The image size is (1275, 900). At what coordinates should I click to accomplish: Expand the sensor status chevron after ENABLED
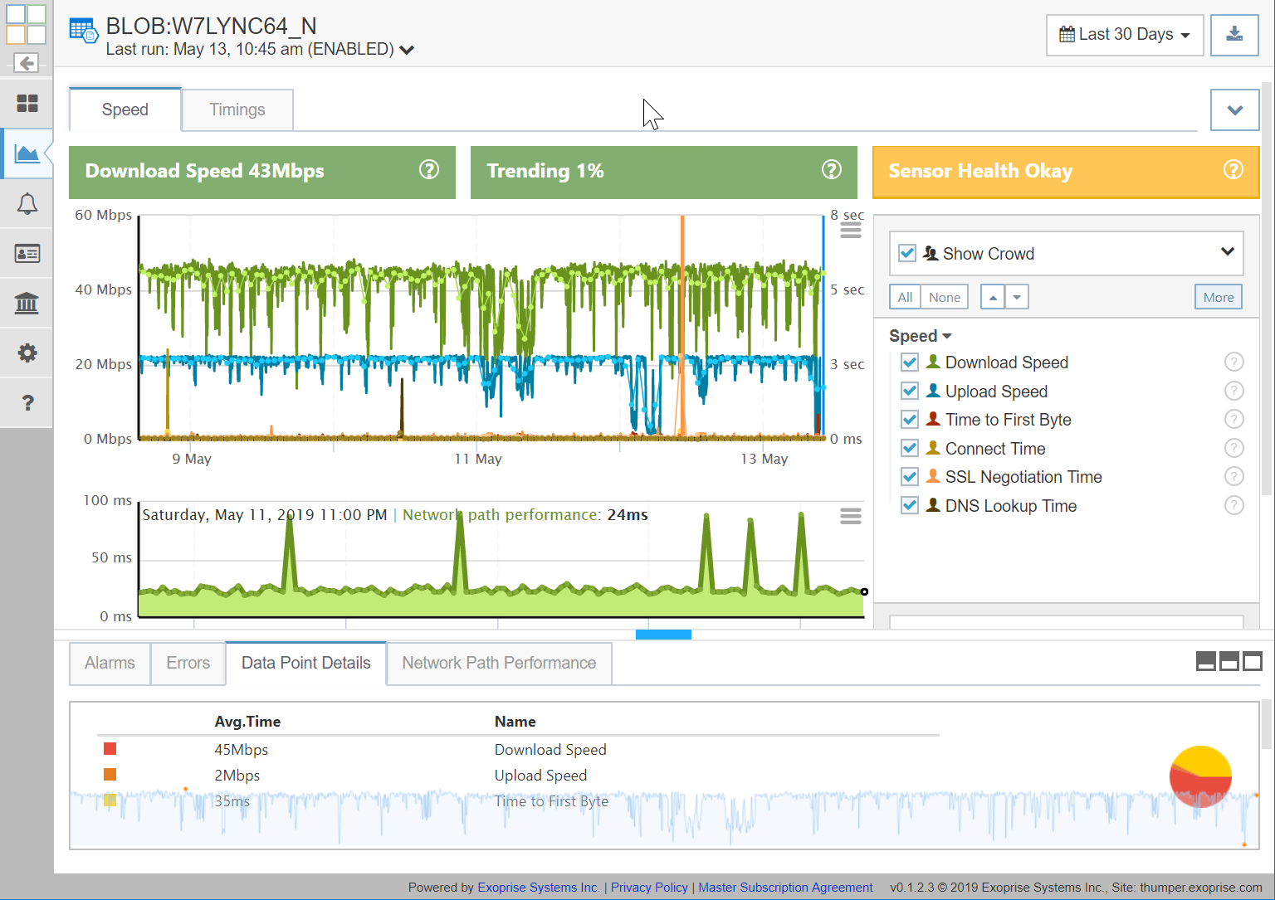pyautogui.click(x=407, y=50)
